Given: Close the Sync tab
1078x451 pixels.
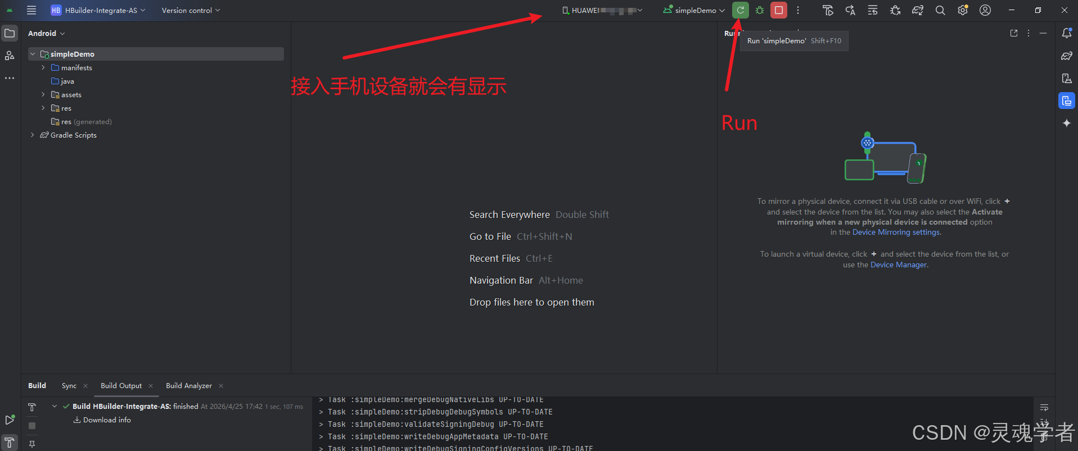Looking at the screenshot, I should (x=85, y=386).
